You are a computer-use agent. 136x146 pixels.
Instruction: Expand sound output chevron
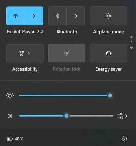pyautogui.click(x=126, y=116)
